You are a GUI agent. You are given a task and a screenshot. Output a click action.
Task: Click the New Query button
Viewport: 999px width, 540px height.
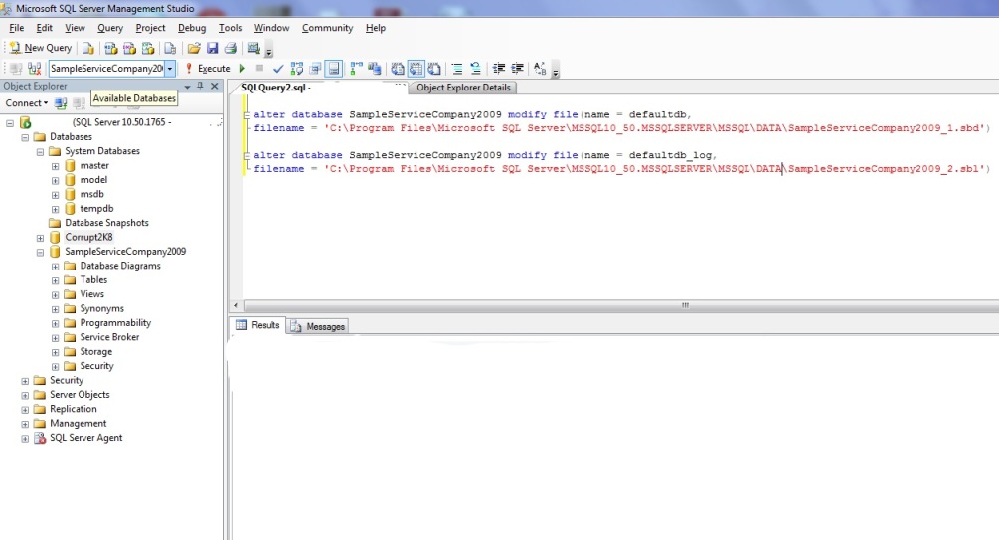click(x=41, y=48)
